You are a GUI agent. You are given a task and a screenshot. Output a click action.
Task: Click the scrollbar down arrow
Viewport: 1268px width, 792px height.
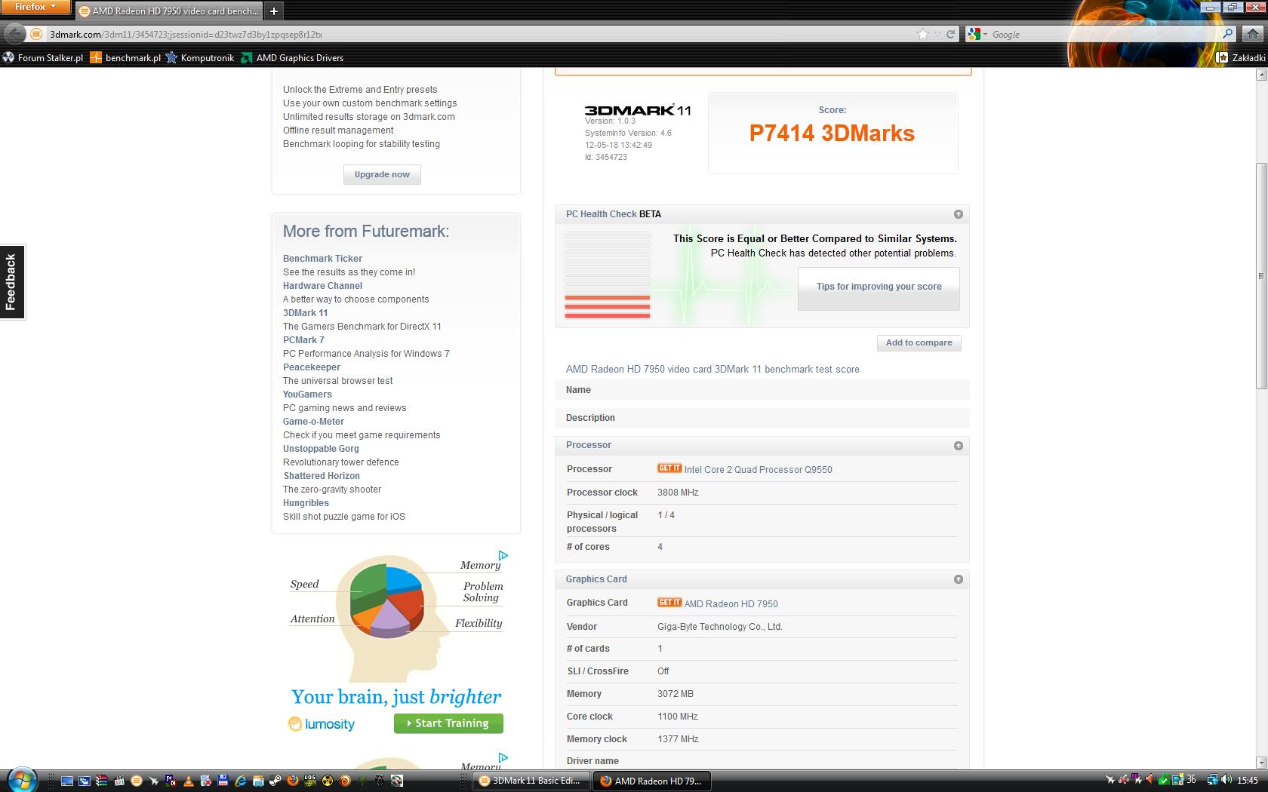1261,763
